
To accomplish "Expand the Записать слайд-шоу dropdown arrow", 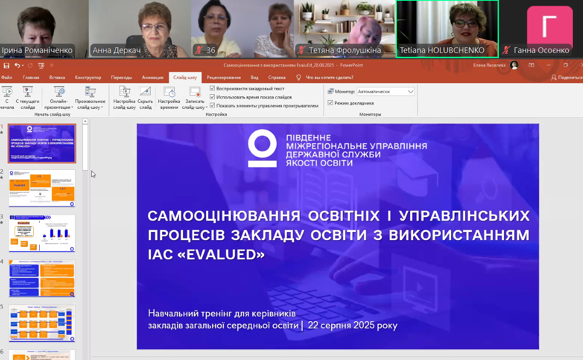I will (x=207, y=107).
